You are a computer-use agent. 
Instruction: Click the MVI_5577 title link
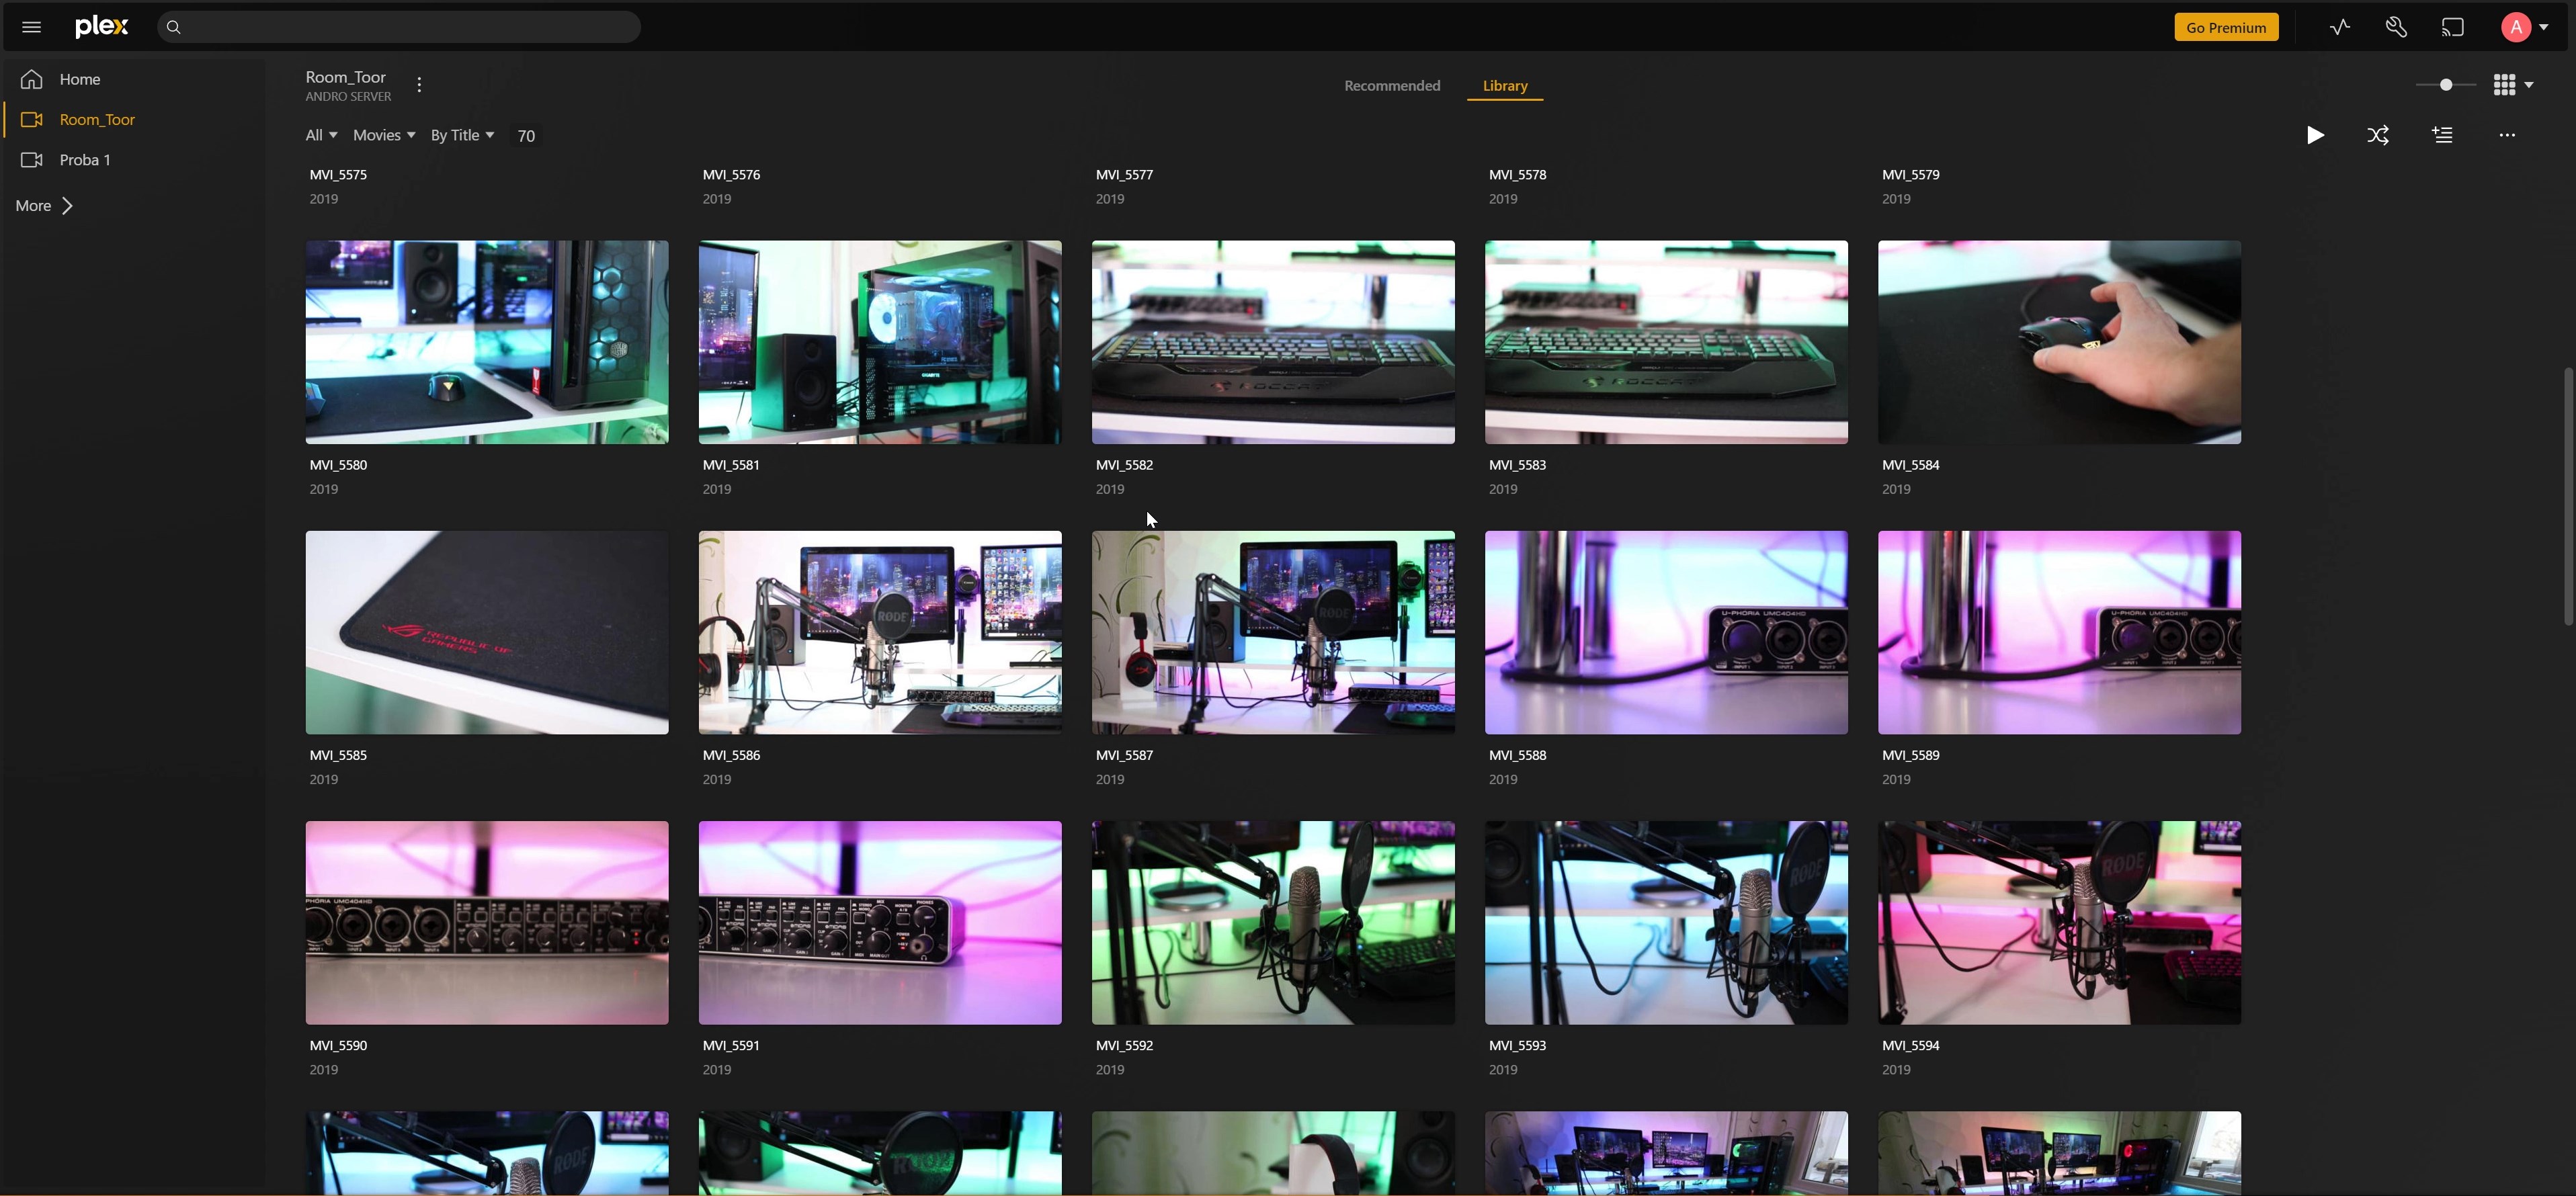click(1124, 174)
